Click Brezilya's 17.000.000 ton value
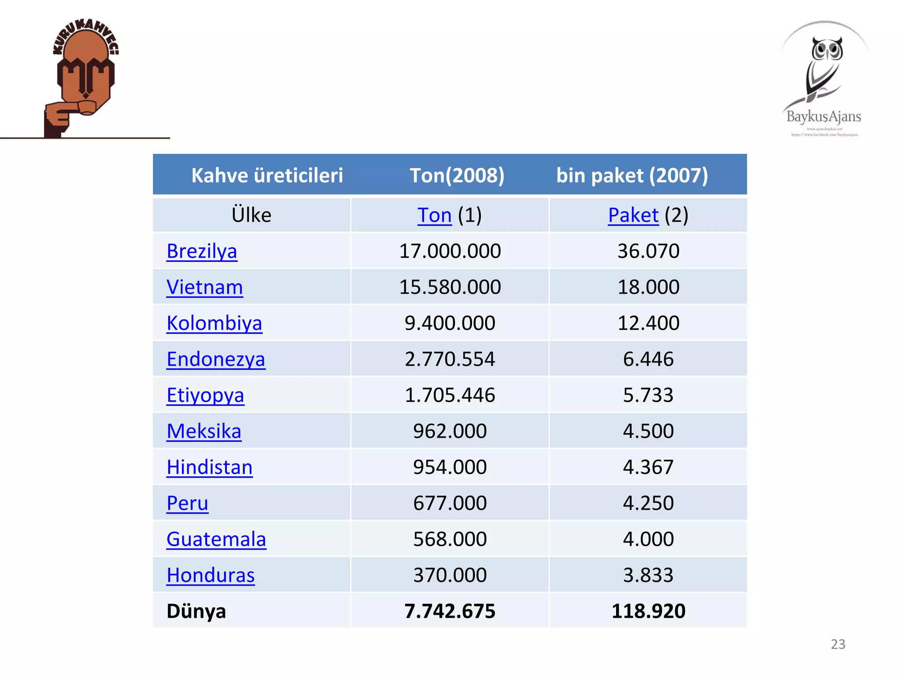 [x=450, y=251]
